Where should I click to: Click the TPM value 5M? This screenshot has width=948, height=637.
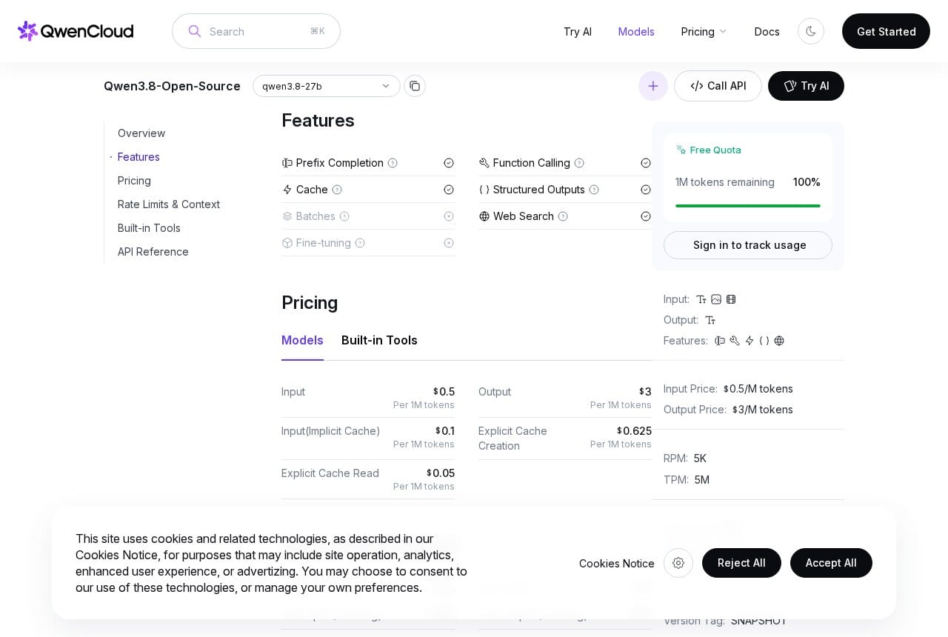(702, 480)
